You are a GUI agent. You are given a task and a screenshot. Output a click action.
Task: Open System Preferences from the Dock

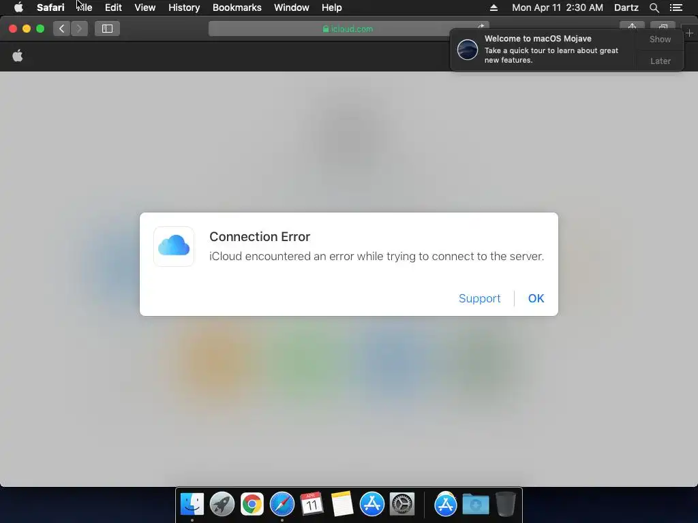pos(402,504)
